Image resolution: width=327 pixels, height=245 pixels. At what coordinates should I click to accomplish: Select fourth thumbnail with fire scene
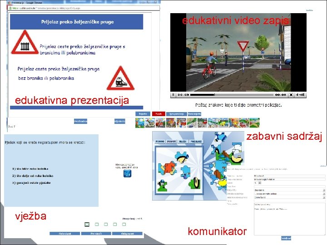tap(171, 122)
